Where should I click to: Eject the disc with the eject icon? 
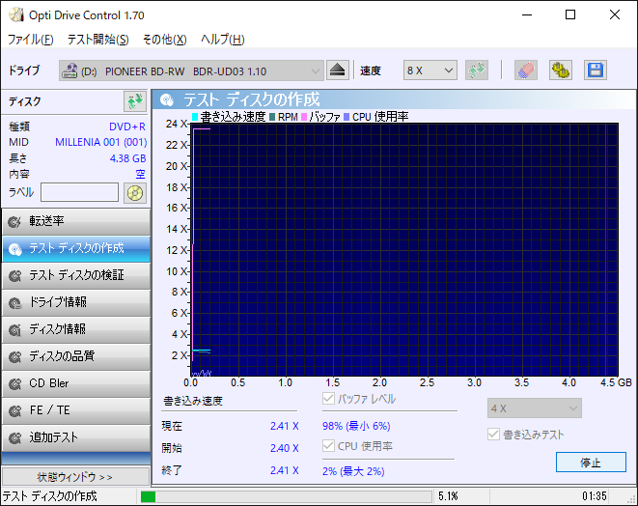(337, 70)
